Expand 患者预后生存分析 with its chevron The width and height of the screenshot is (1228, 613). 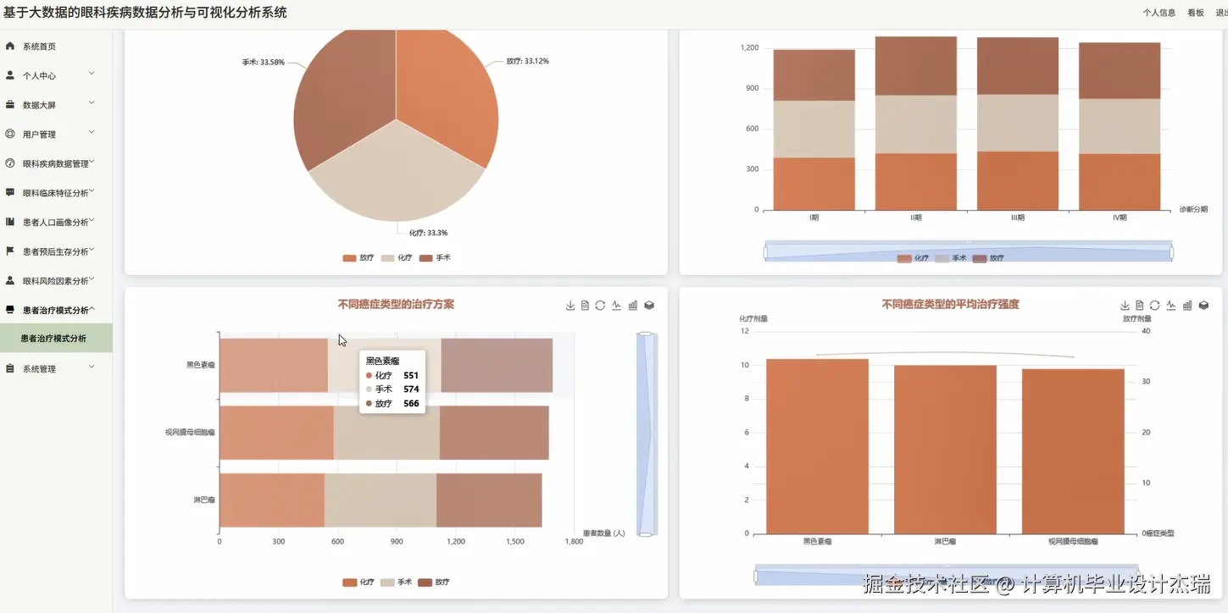coord(92,250)
